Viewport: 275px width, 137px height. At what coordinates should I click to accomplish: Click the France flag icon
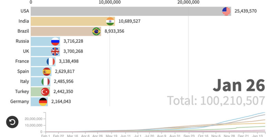(x=51, y=62)
